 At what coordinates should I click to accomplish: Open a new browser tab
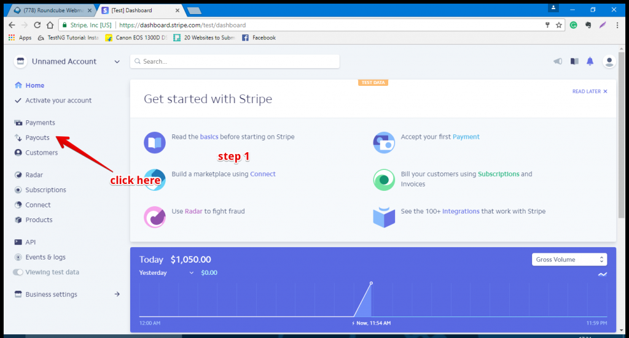click(x=194, y=11)
